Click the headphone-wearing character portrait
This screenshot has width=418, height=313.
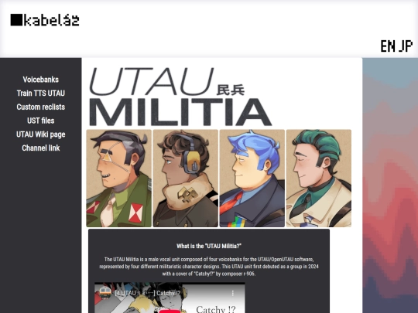pos(186,179)
